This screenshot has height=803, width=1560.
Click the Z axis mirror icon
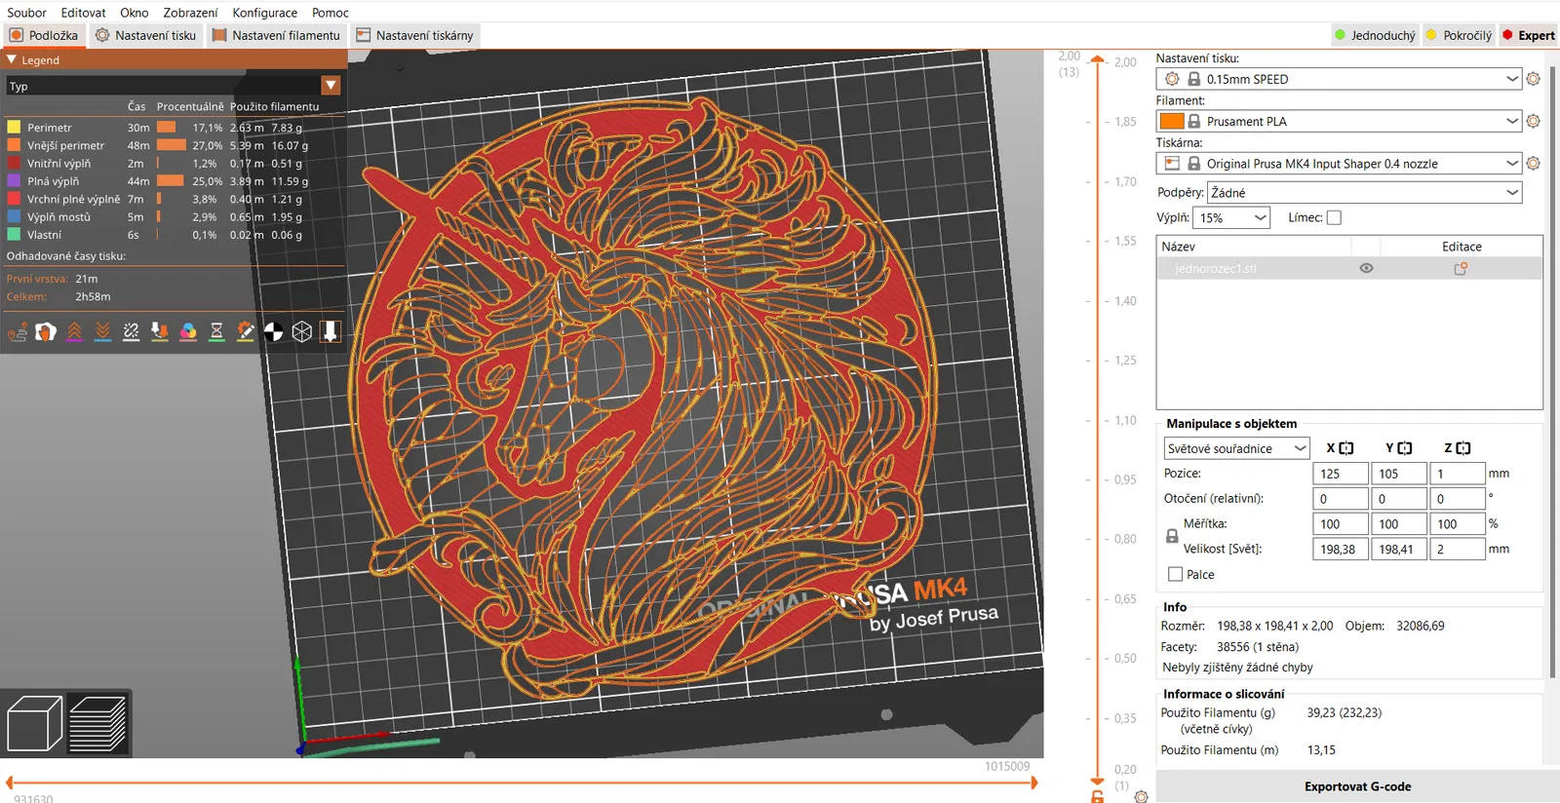point(1463,448)
